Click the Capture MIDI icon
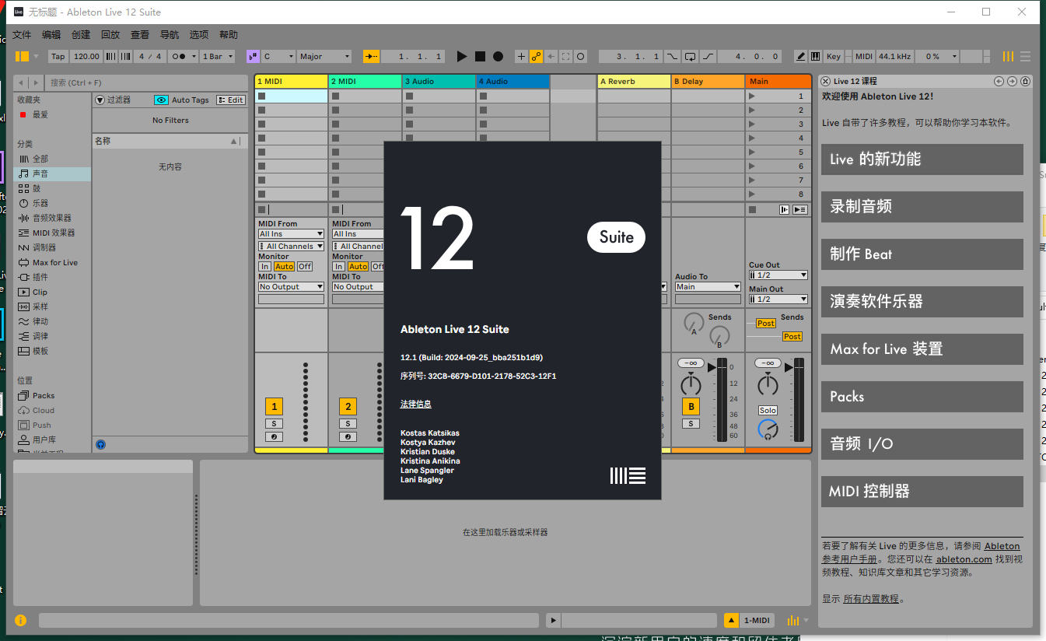Screen dimensions: 1046x641 [565, 56]
